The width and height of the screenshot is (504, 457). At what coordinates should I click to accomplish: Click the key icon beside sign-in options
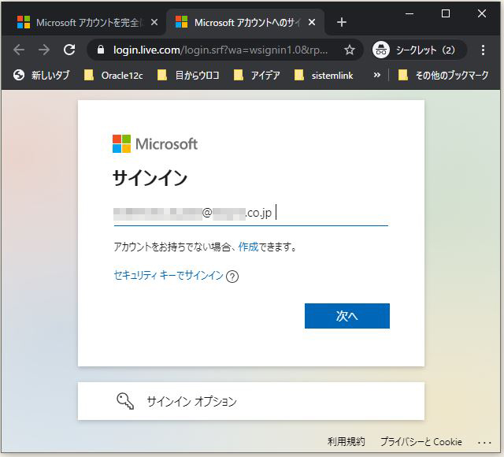point(125,401)
